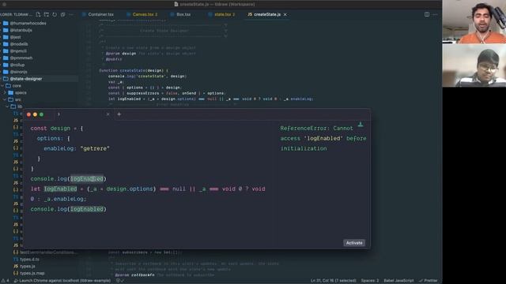Collapse the src folder

coord(17,99)
